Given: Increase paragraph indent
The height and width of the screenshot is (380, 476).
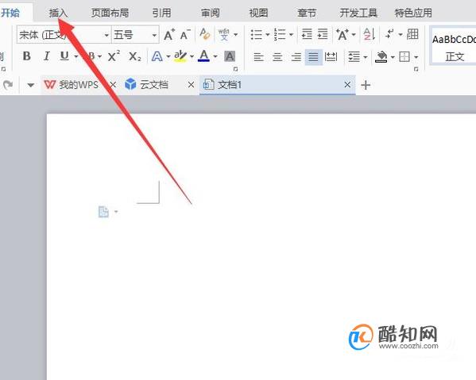Looking at the screenshot, I should (323, 34).
